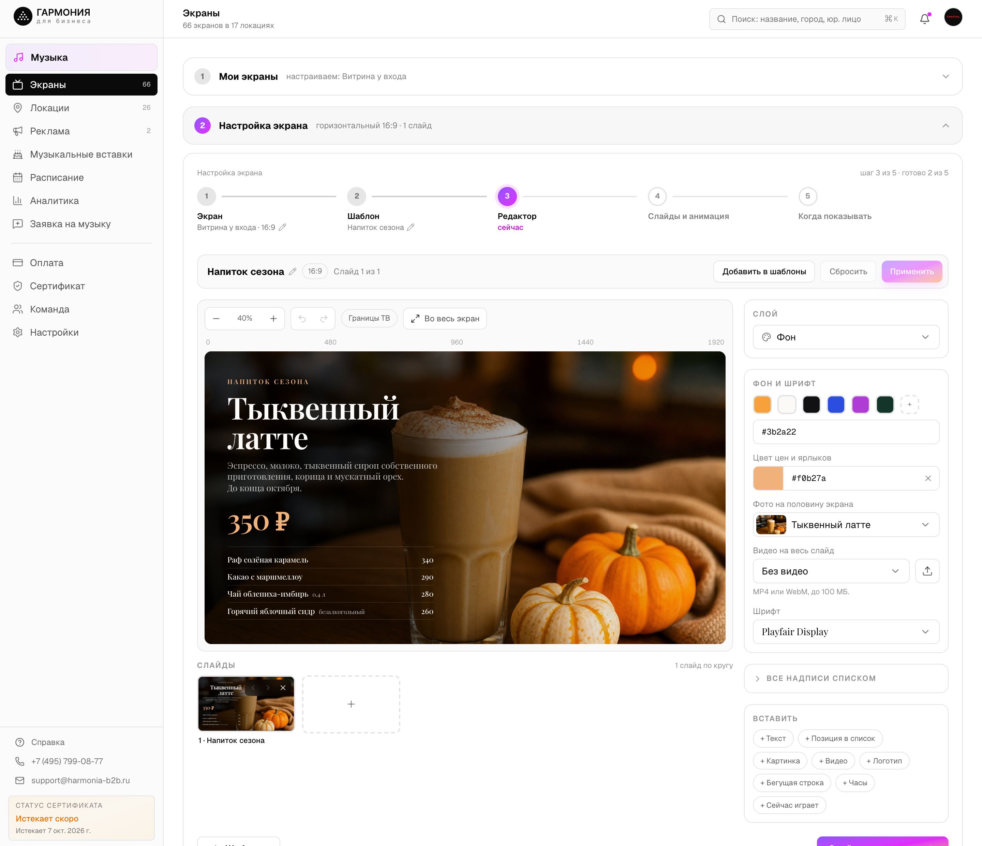Delete slide via X on thumbnail
Screen dimensions: 982x846
[283, 688]
